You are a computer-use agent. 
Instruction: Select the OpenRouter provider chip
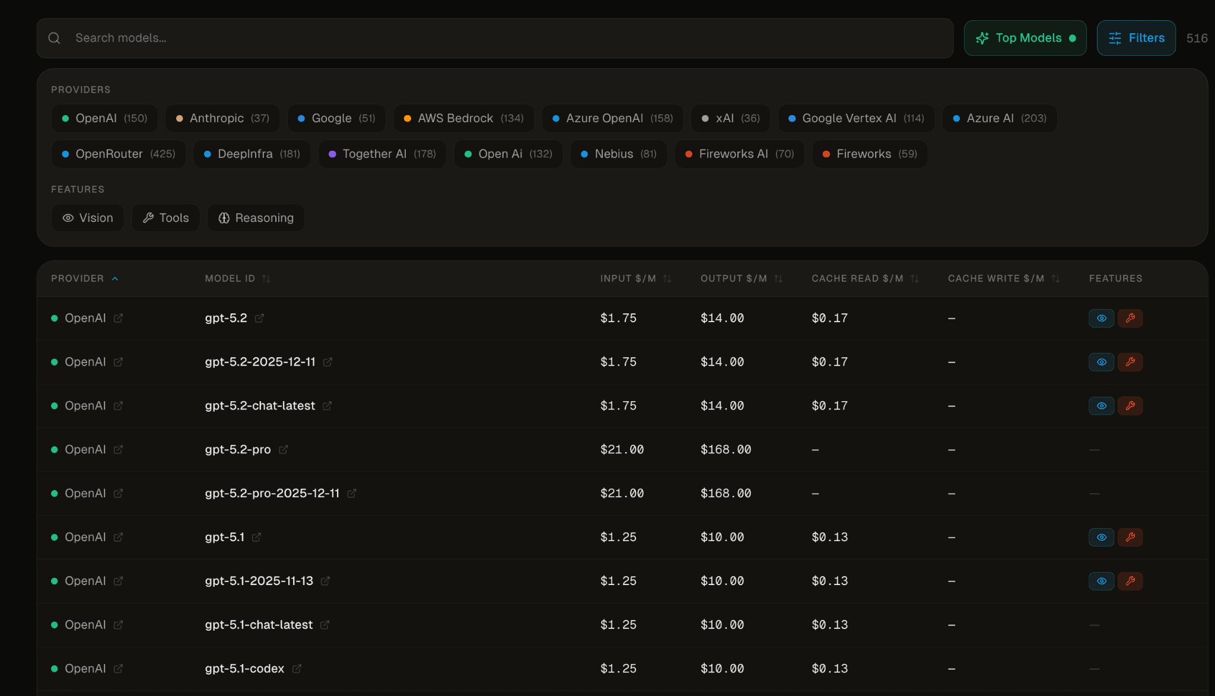click(x=119, y=154)
